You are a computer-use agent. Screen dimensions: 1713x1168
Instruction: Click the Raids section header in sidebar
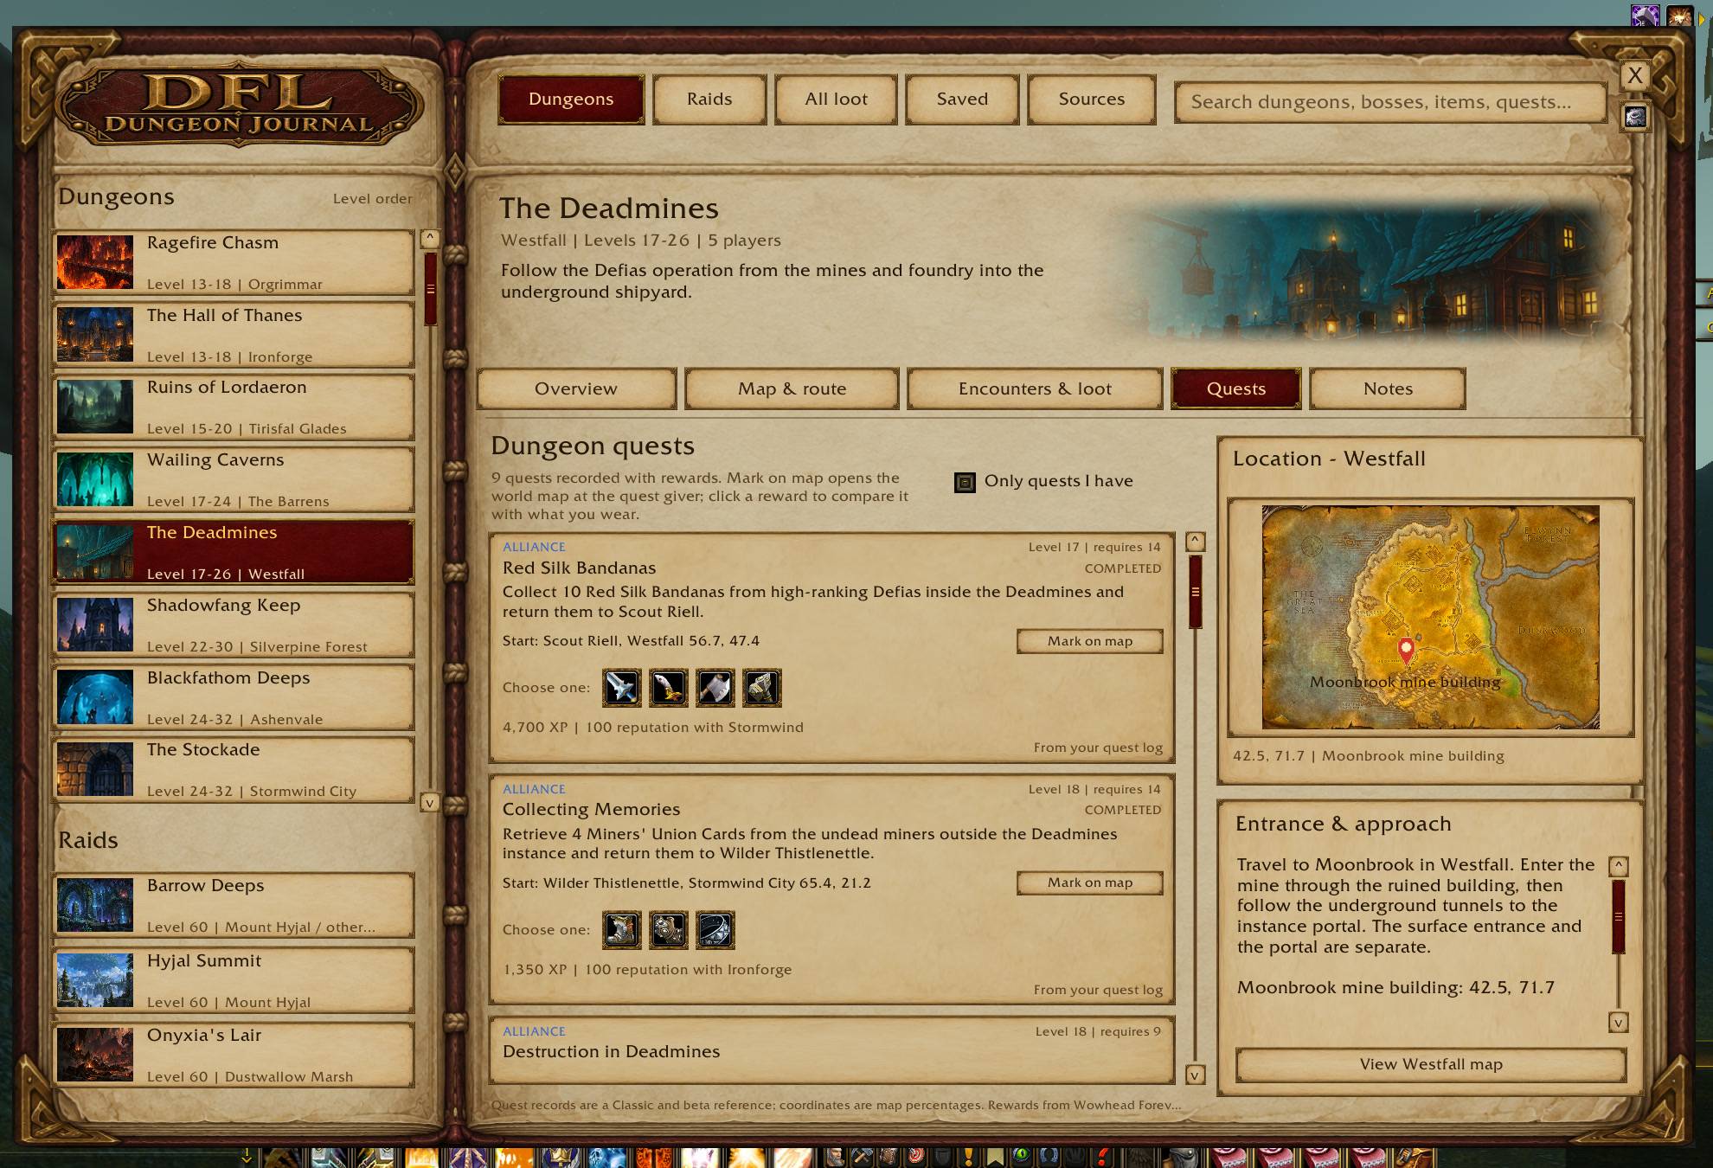coord(88,840)
